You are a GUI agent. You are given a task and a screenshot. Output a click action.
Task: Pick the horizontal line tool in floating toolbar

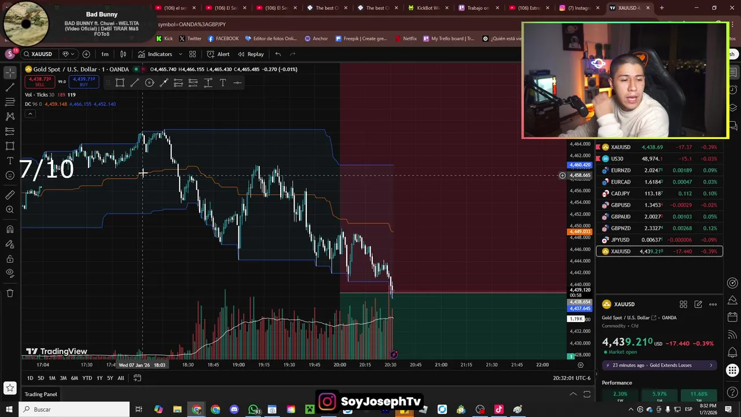pyautogui.click(x=237, y=83)
